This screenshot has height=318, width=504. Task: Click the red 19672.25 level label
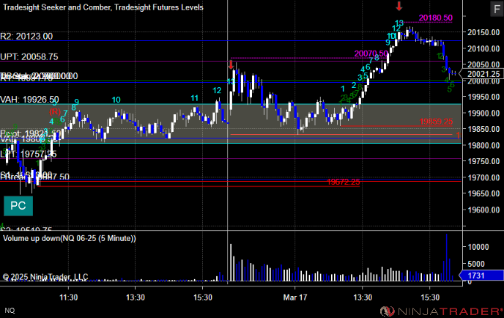point(344,182)
